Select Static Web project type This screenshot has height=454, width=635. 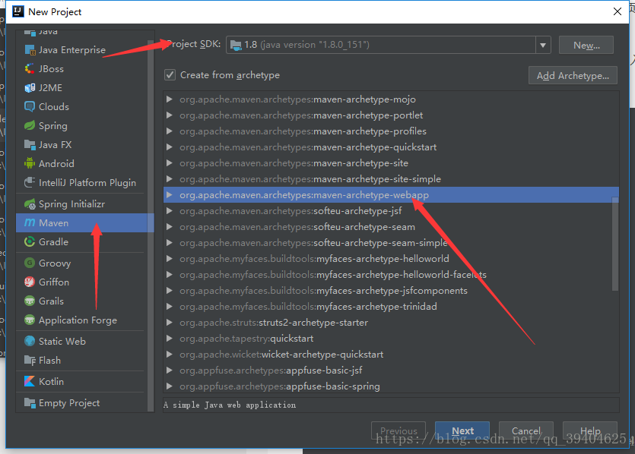coord(82,341)
